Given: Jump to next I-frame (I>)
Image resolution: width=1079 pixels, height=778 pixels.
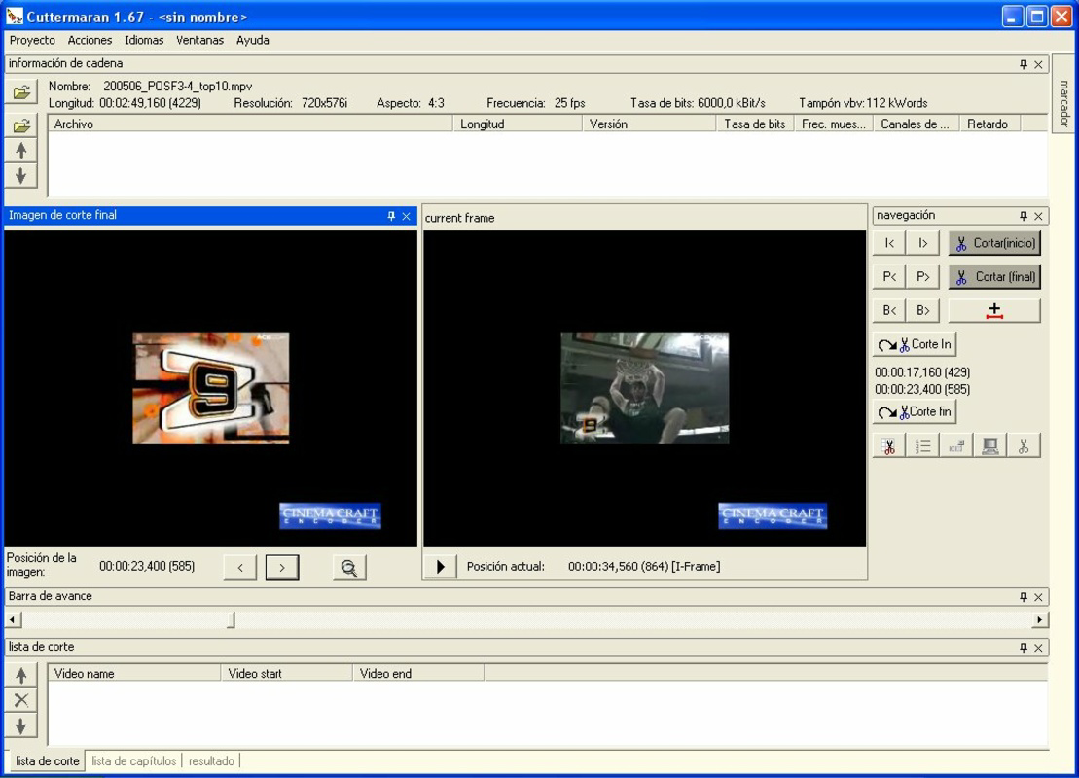Looking at the screenshot, I should (x=922, y=243).
